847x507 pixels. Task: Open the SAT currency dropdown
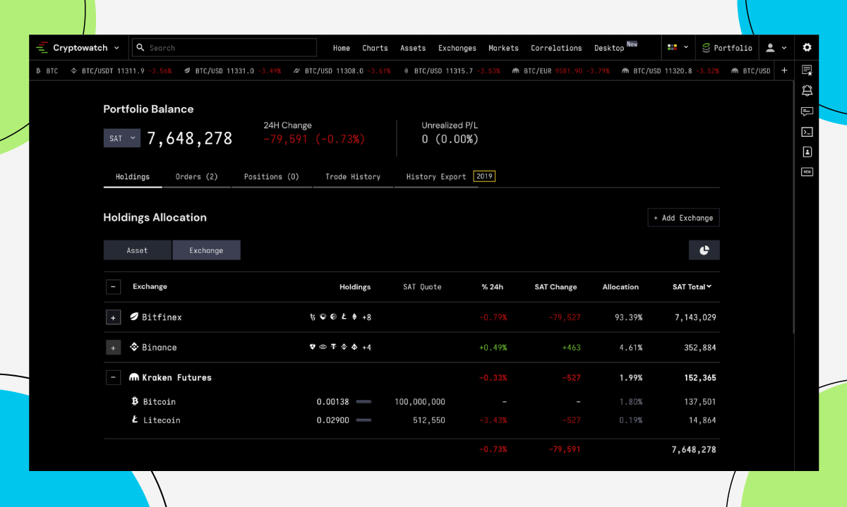point(121,138)
